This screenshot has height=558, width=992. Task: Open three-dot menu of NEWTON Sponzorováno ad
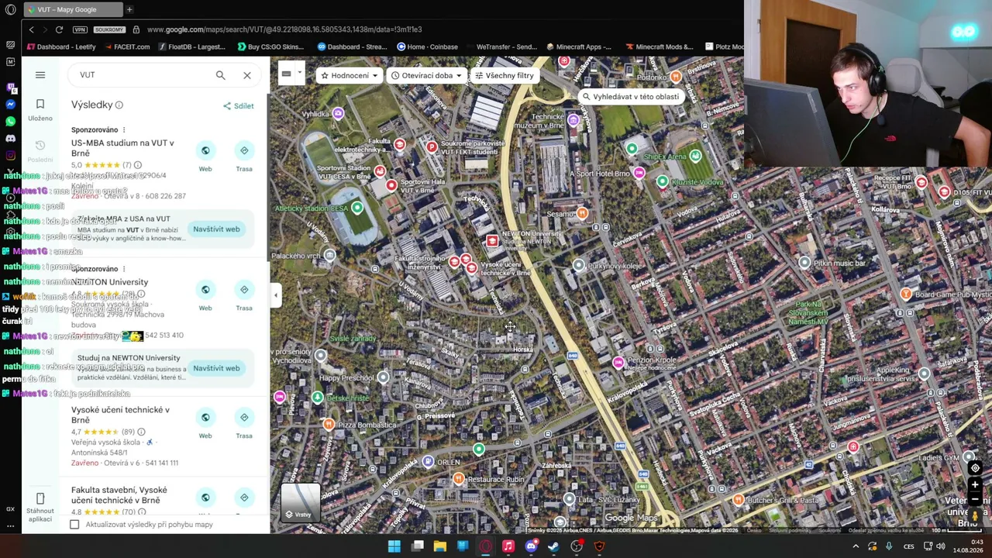(124, 269)
